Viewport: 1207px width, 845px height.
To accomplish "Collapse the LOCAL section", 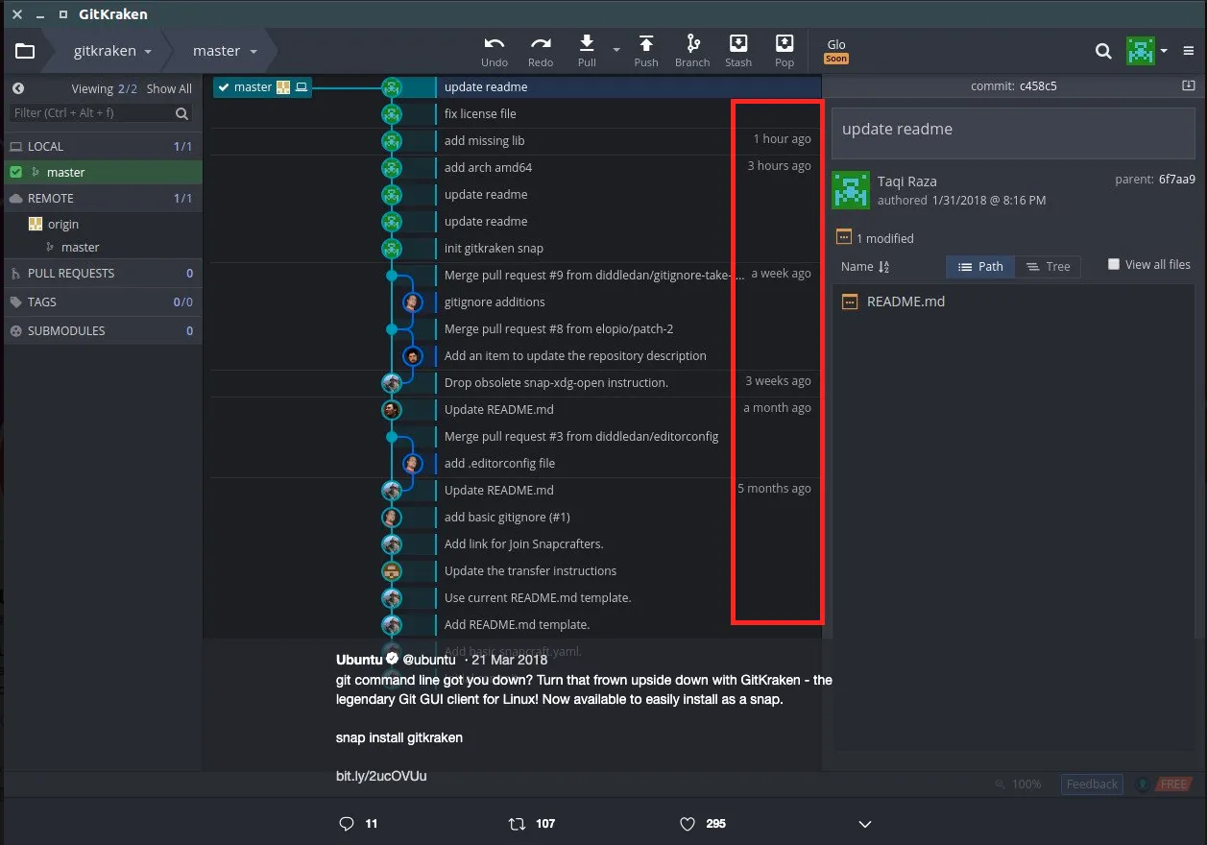I will 103,147.
